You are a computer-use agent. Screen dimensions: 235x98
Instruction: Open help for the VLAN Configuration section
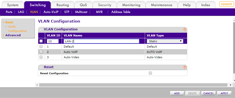185,29
